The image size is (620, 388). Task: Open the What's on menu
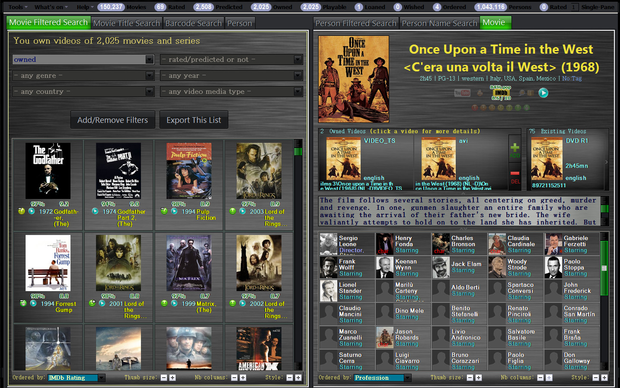[51, 7]
